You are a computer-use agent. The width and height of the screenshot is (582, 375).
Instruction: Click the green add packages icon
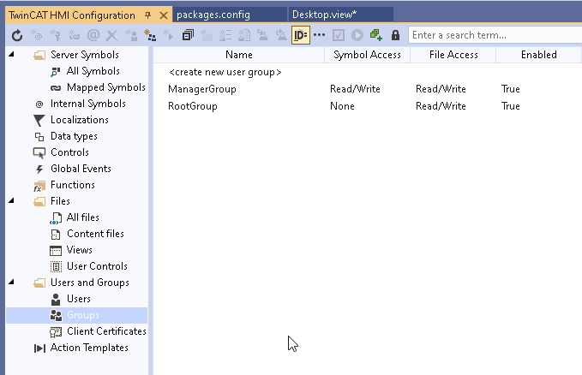[x=376, y=36]
